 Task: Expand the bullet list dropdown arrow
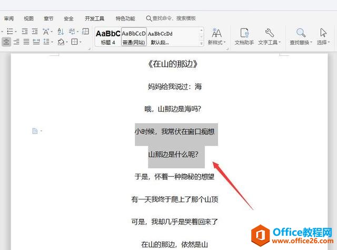[16, 32]
